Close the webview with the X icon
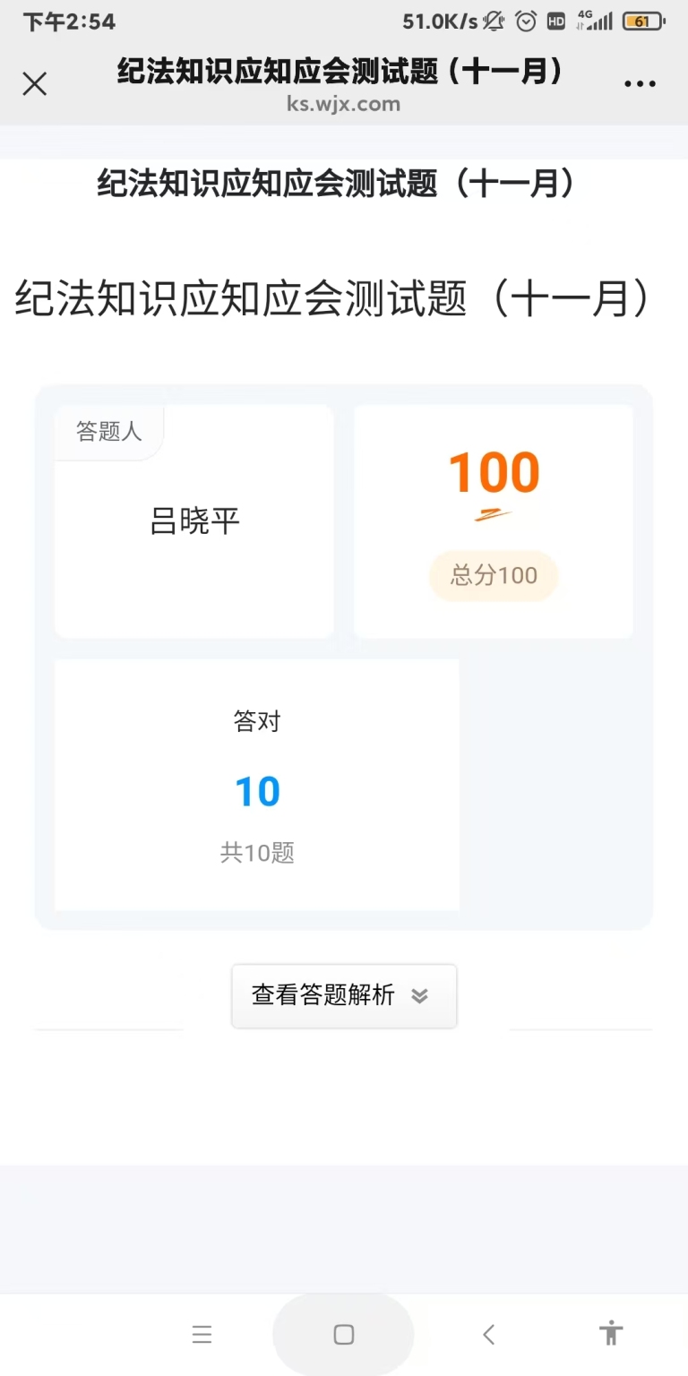Screen dimensions: 688x1376 coord(35,84)
